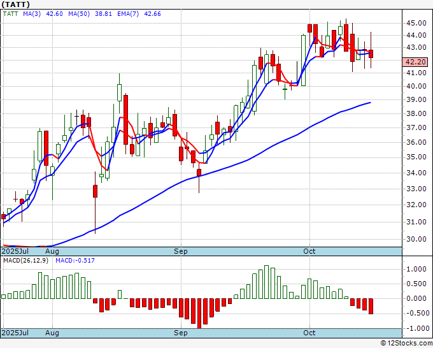Click the 30.00 price axis label
This screenshot has width=433, height=348.
coord(416,239)
